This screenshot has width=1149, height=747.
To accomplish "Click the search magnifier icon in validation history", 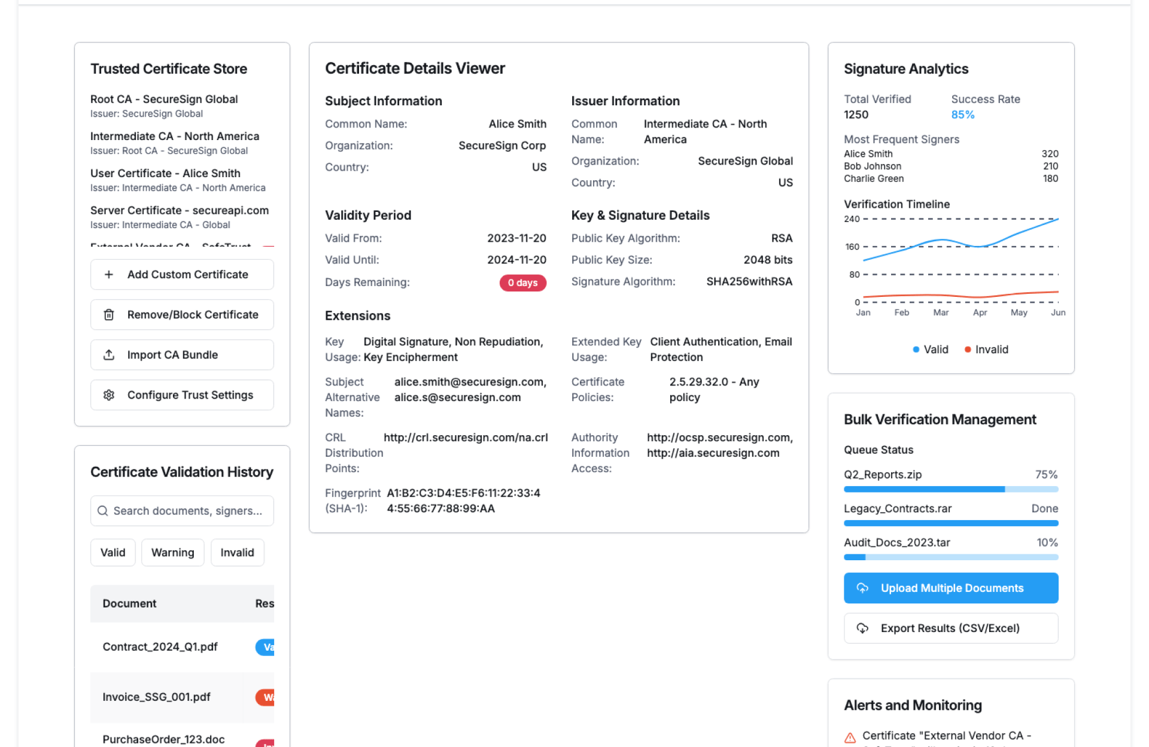I will 103,511.
